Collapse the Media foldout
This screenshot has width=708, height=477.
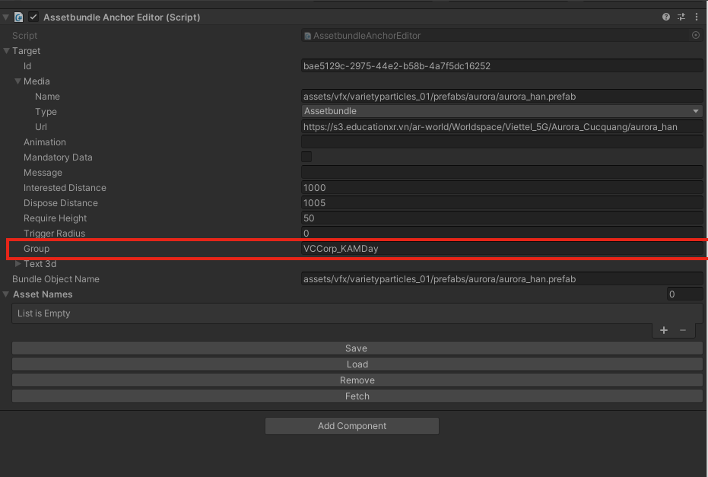pos(17,81)
